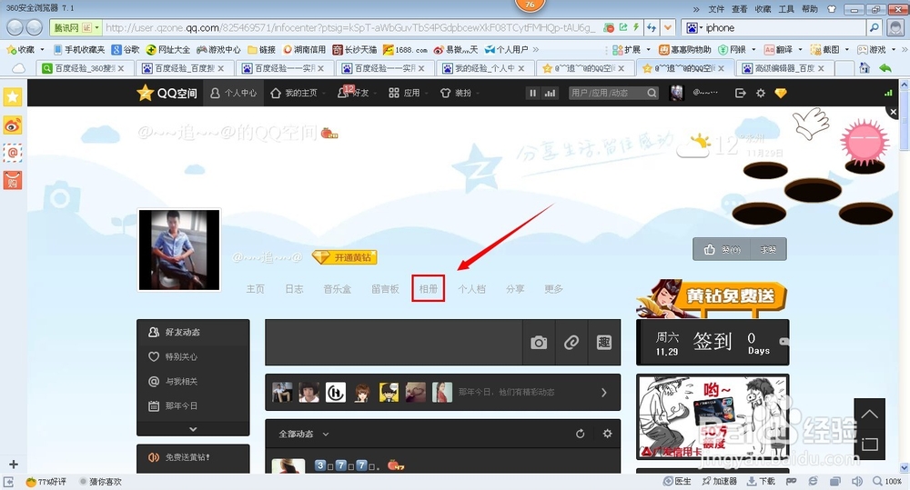Image resolution: width=910 pixels, height=490 pixels.
Task: Switch to the 高级编辑器_百度 browser tab
Action: (x=784, y=68)
